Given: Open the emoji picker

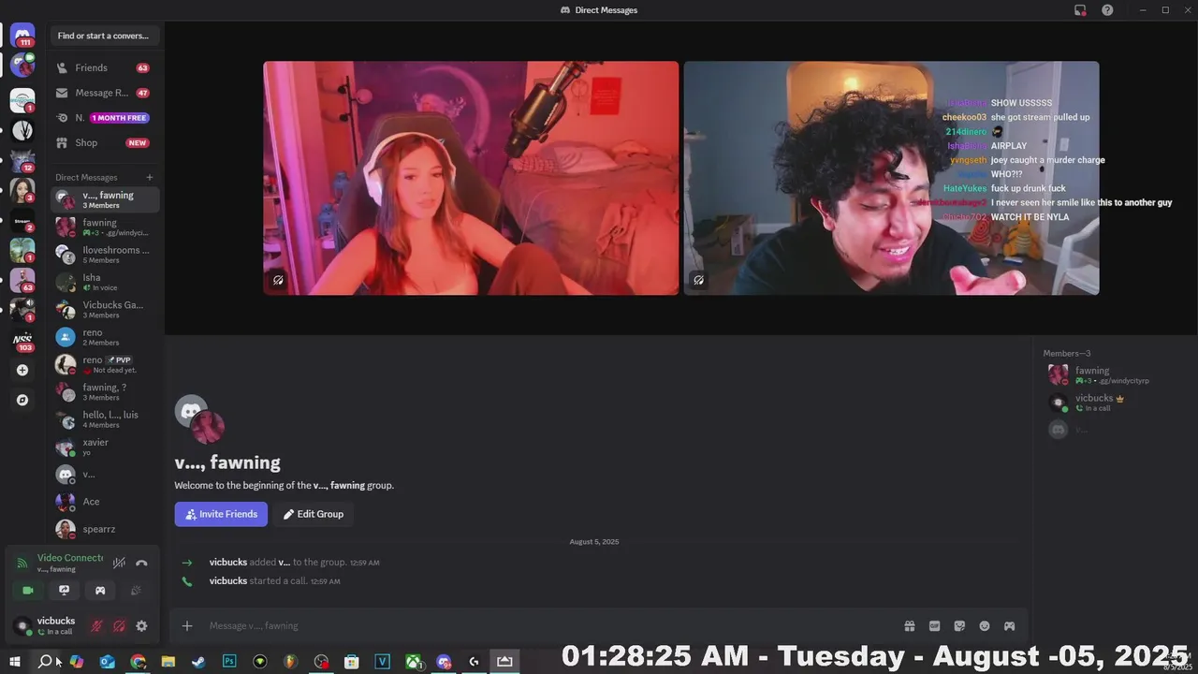Looking at the screenshot, I should tap(985, 626).
